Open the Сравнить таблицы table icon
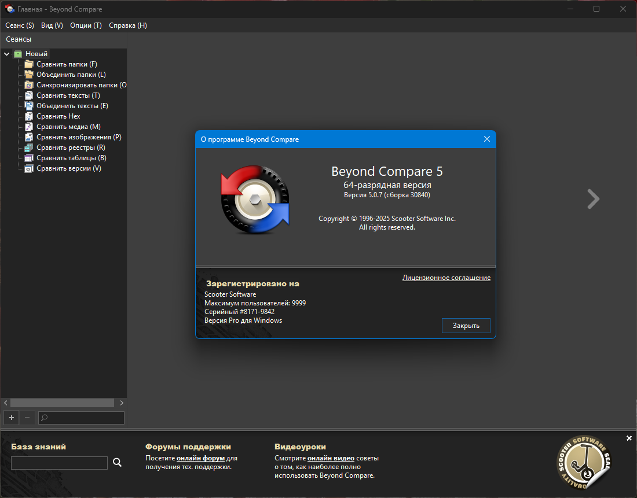 (29, 158)
